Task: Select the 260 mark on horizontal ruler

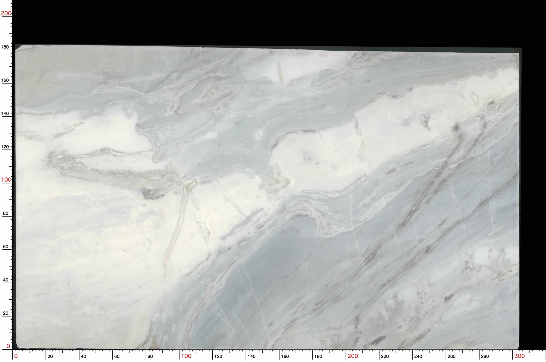Action: tap(451, 357)
